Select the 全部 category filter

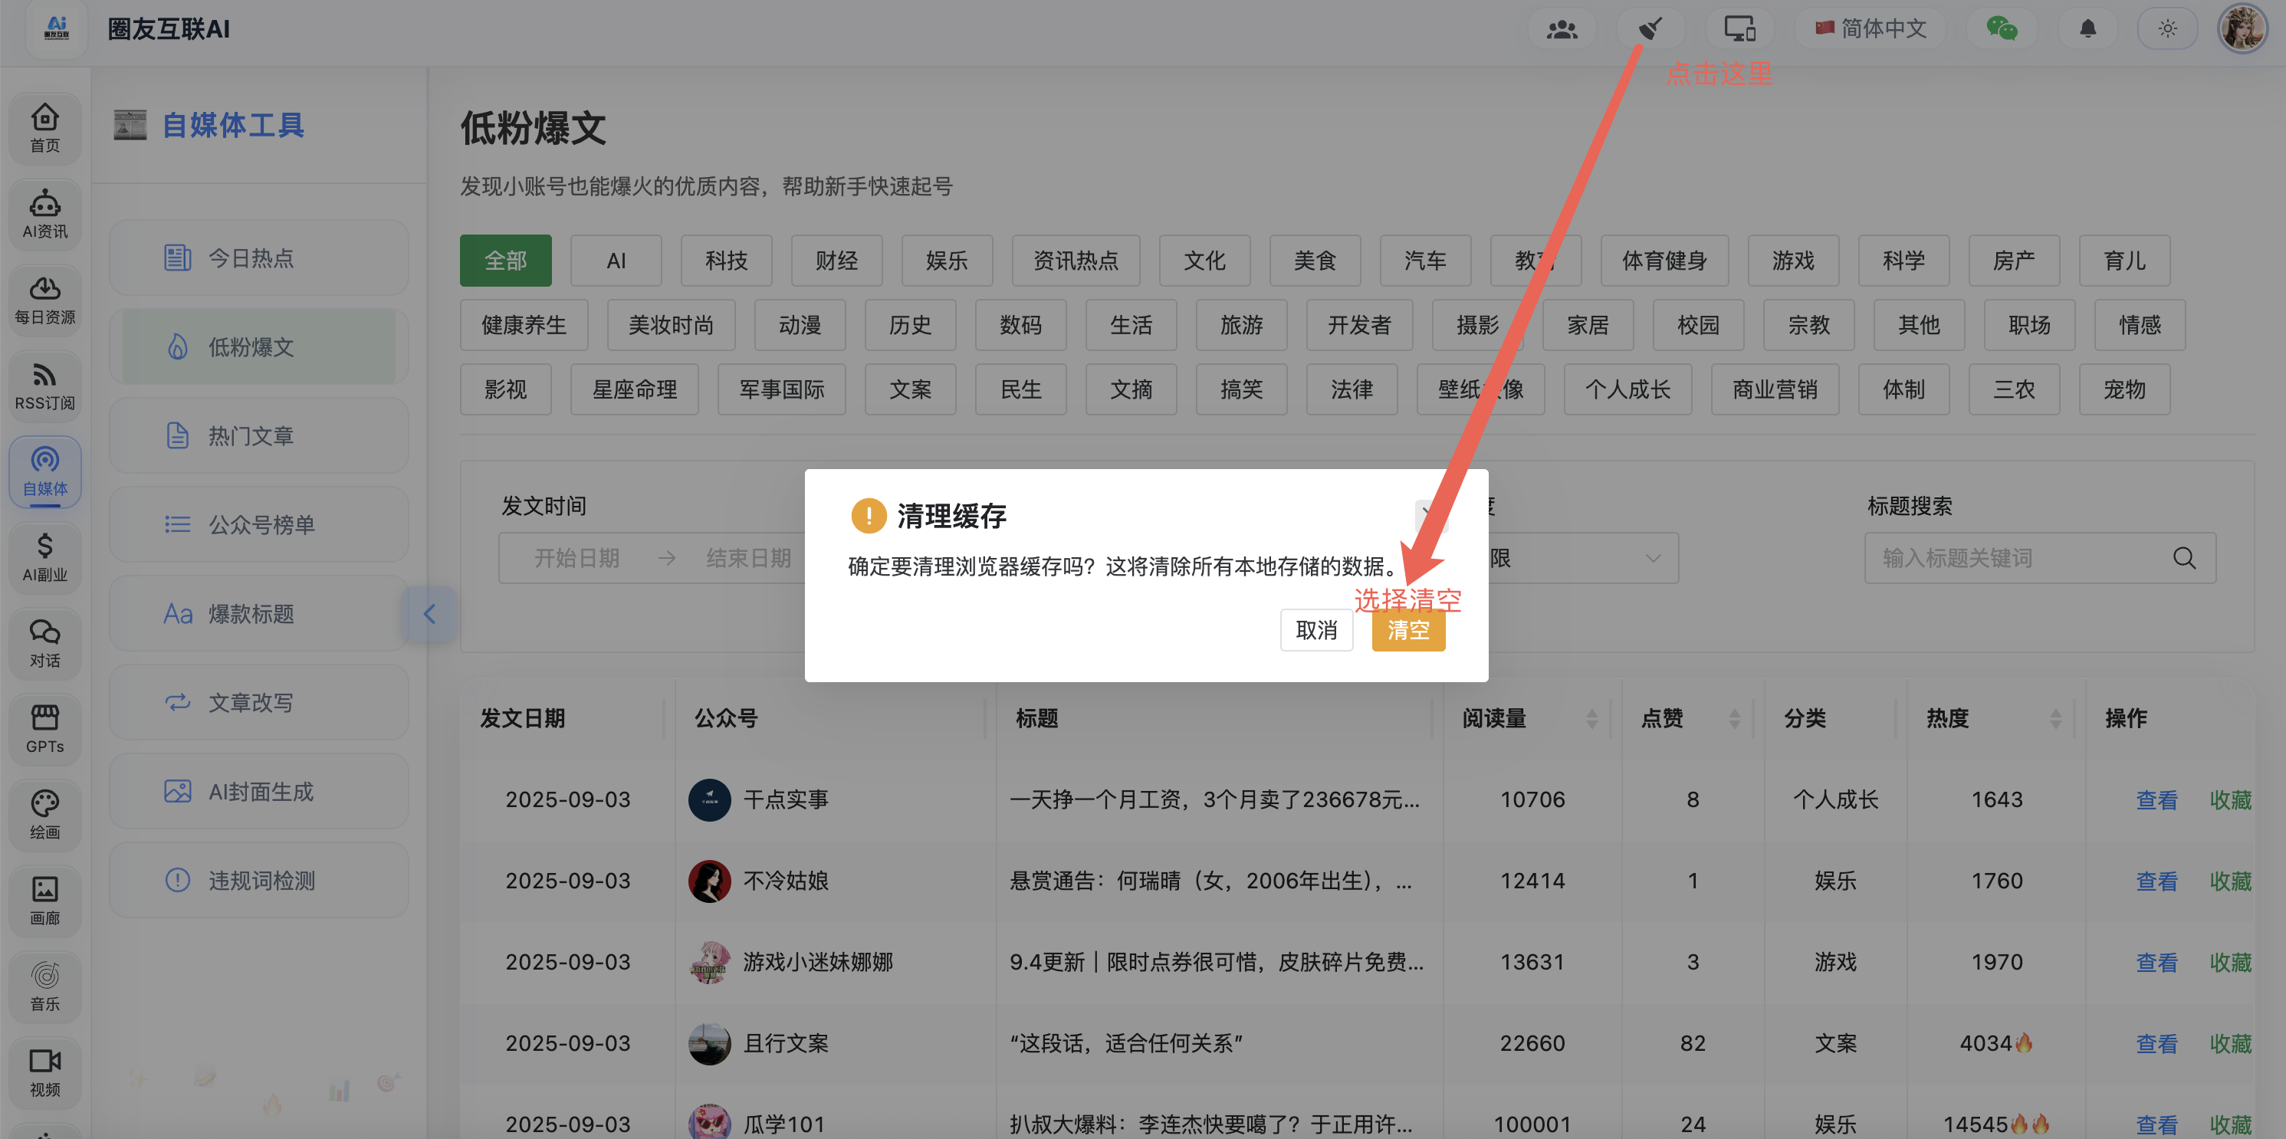pos(505,261)
